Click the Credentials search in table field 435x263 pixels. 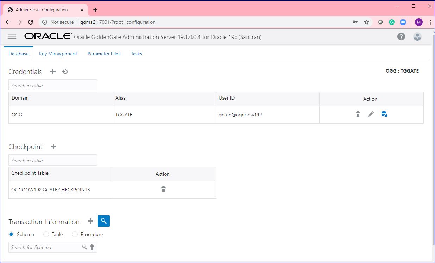click(53, 85)
